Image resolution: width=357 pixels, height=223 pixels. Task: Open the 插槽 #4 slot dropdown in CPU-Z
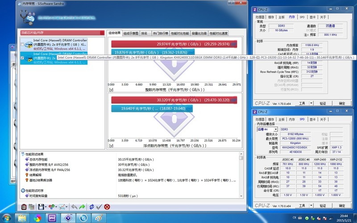pos(275,129)
